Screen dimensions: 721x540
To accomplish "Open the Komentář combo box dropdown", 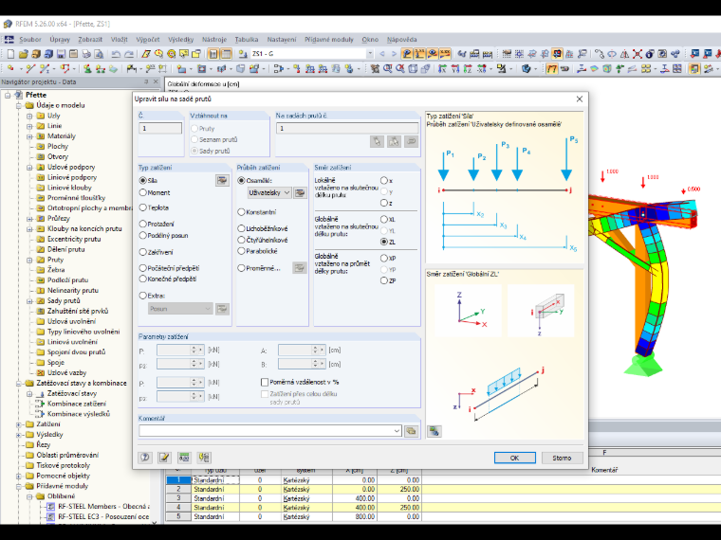I will click(397, 431).
